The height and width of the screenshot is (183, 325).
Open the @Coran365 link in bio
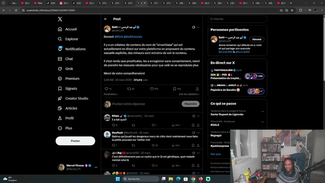click(225, 52)
